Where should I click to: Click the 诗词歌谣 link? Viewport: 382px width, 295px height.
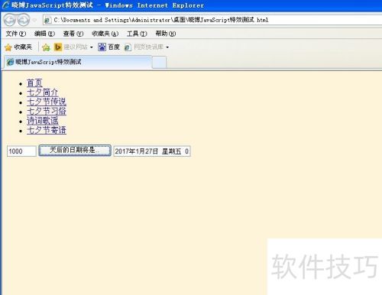(x=43, y=121)
